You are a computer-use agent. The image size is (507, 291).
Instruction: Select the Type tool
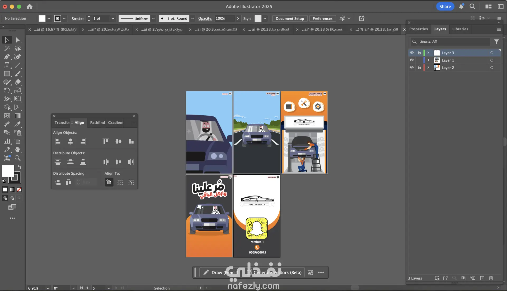click(7, 65)
